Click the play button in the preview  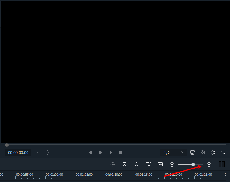coord(111,152)
